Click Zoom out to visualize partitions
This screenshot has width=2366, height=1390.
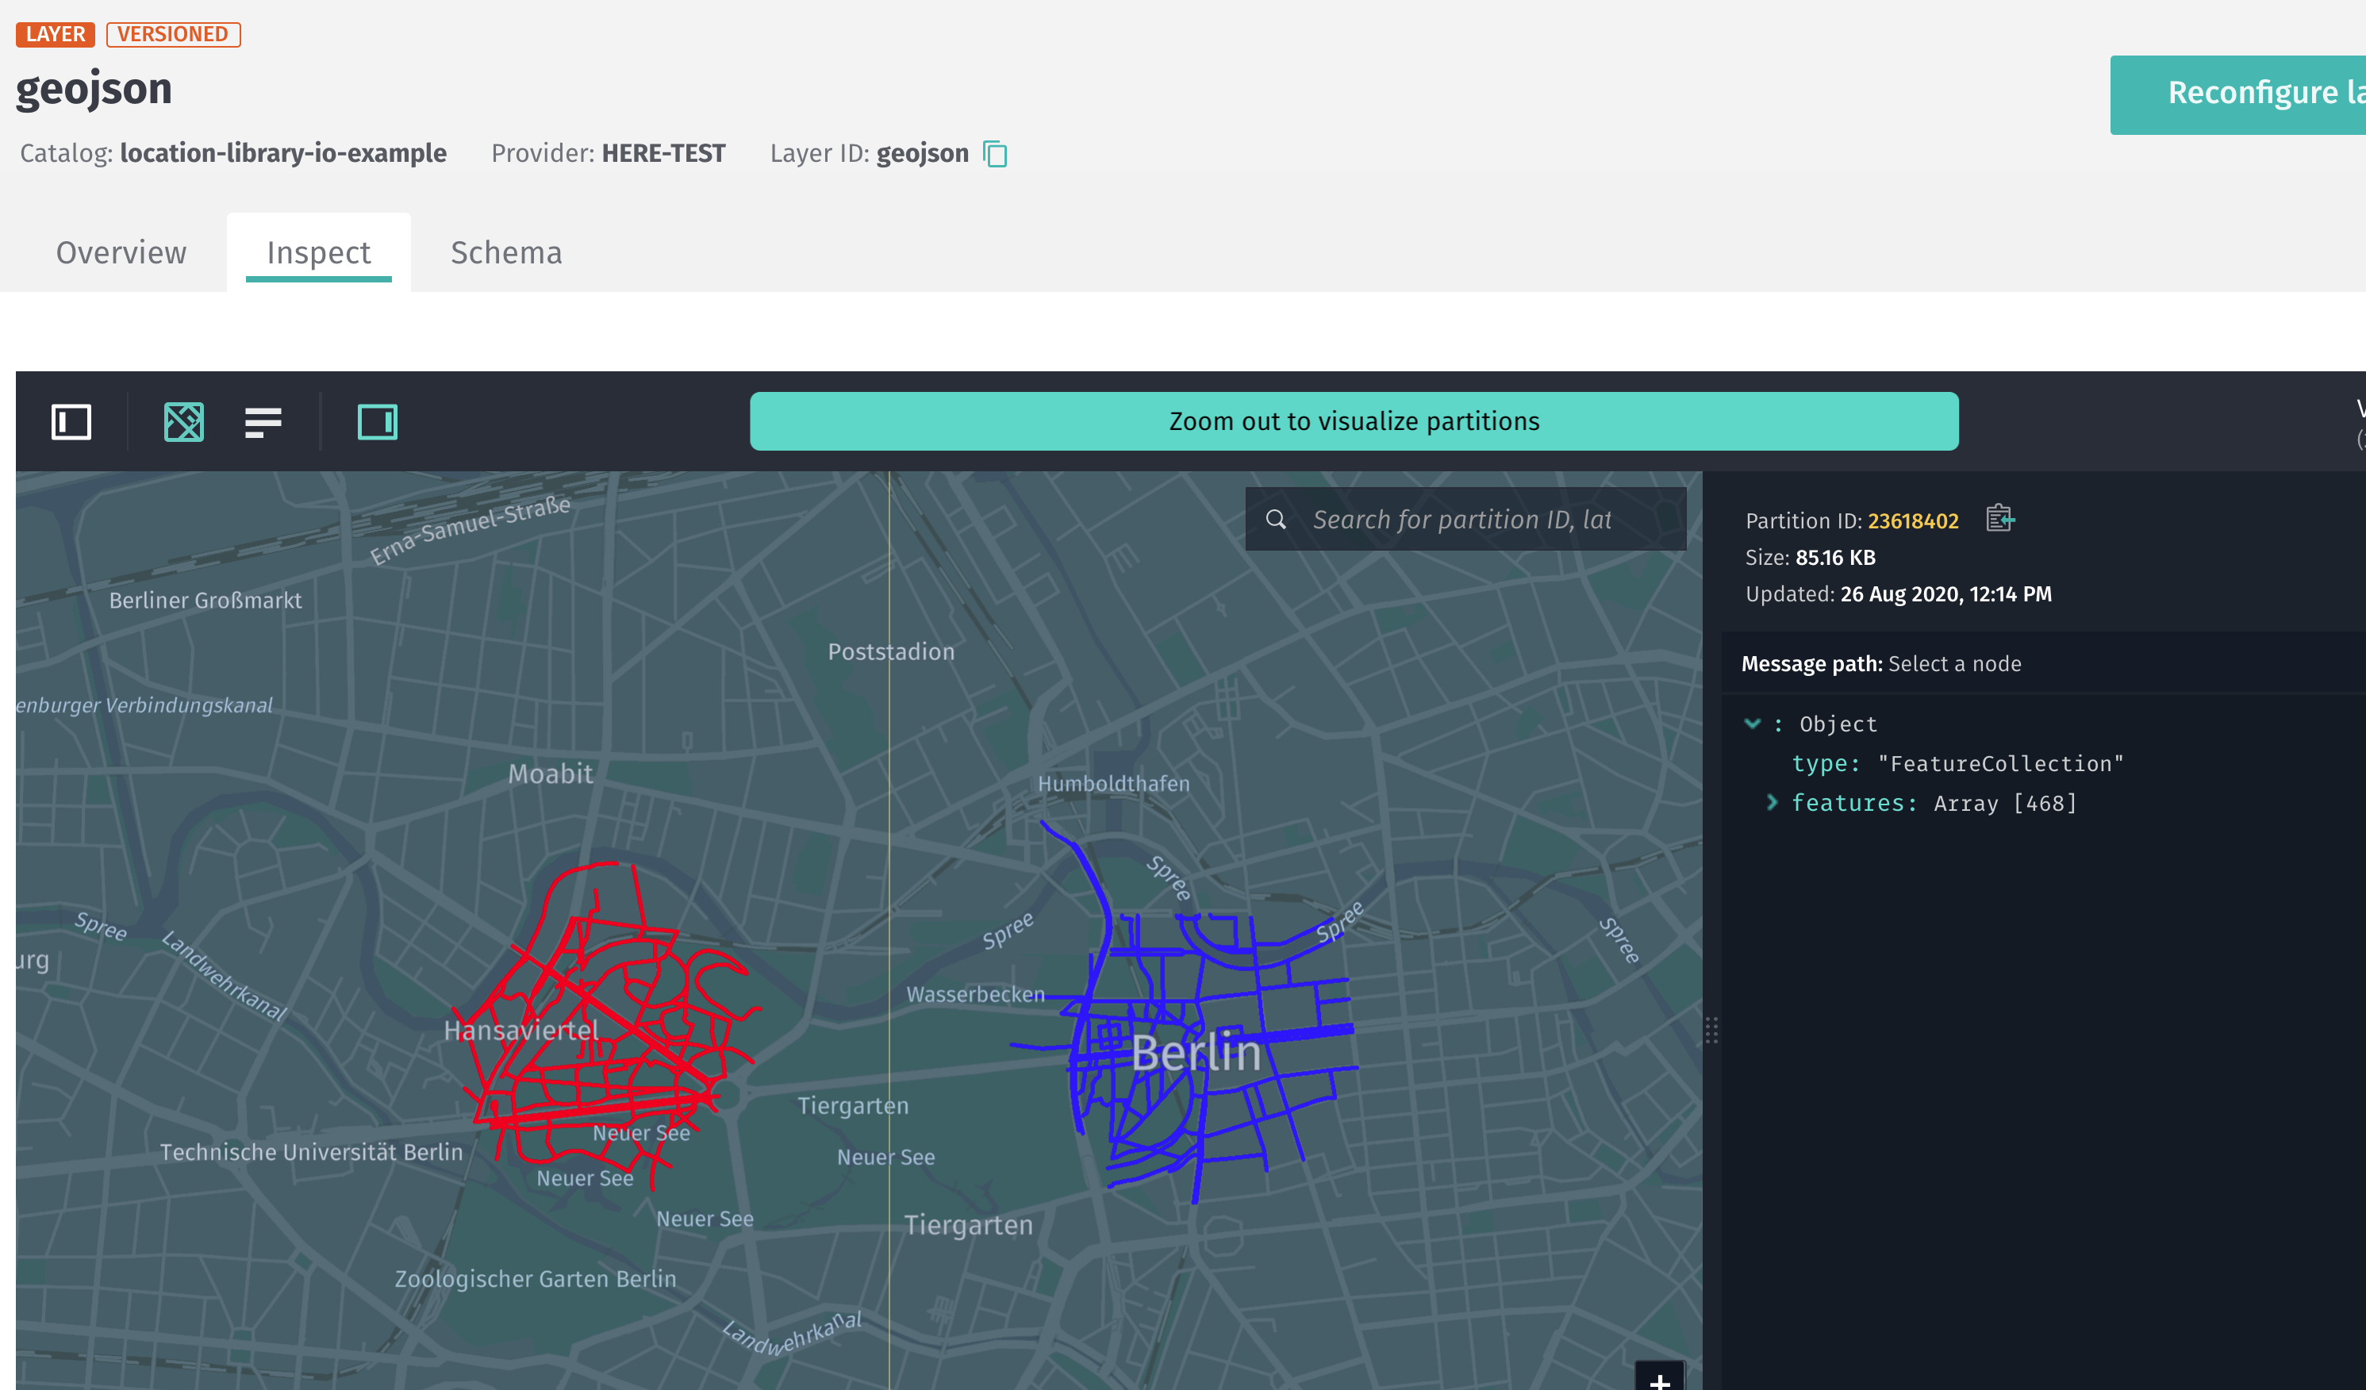click(x=1353, y=421)
